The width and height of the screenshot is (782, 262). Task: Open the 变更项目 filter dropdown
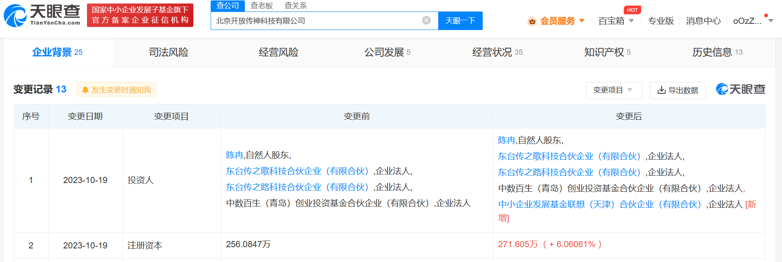pyautogui.click(x=614, y=90)
